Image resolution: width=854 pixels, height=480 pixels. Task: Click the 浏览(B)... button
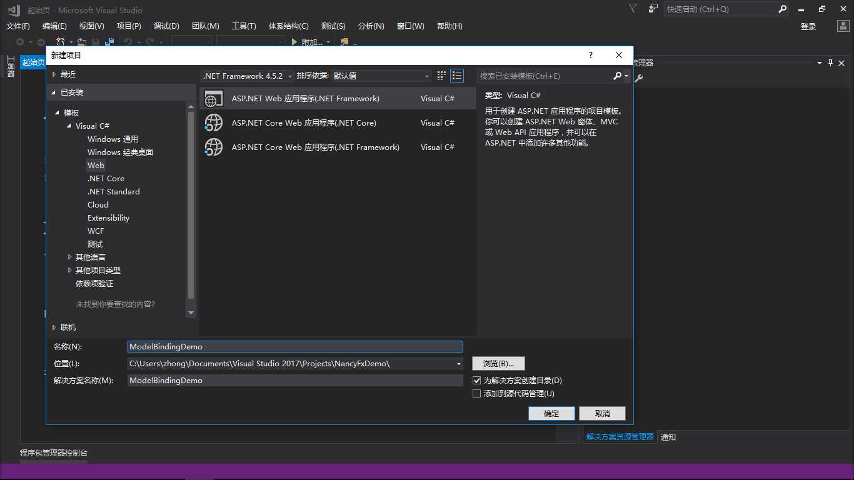click(x=498, y=363)
